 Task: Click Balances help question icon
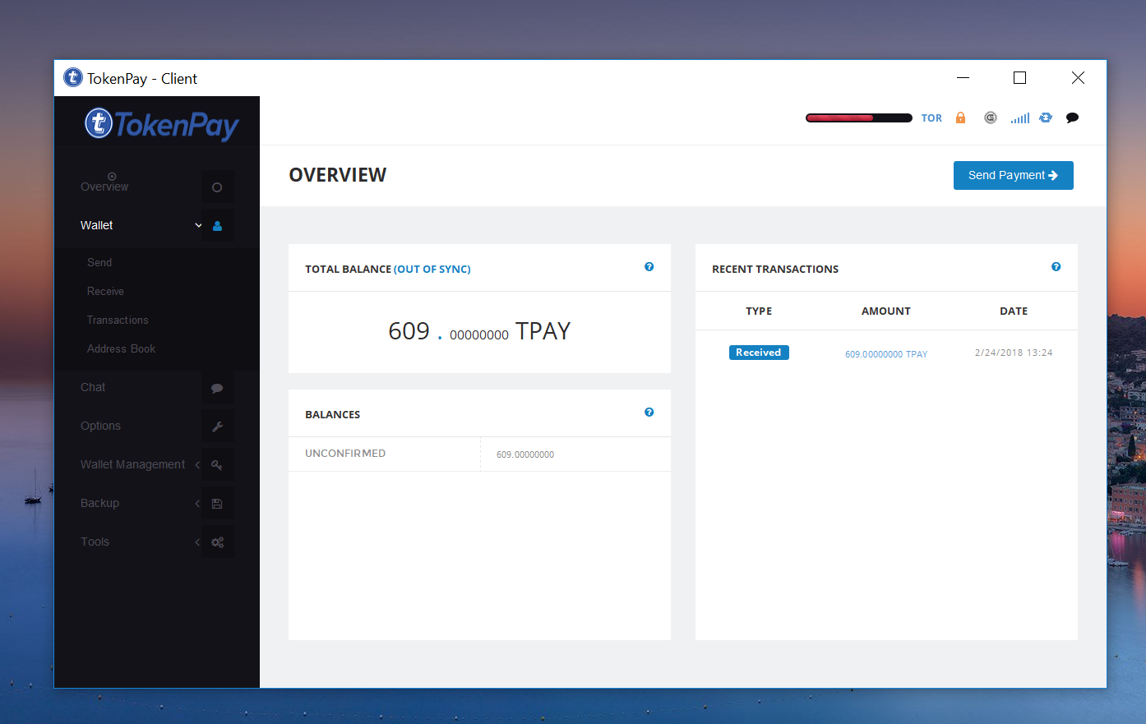point(649,413)
